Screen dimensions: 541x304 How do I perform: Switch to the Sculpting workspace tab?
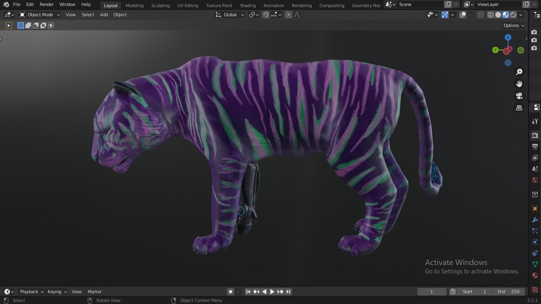pyautogui.click(x=160, y=6)
